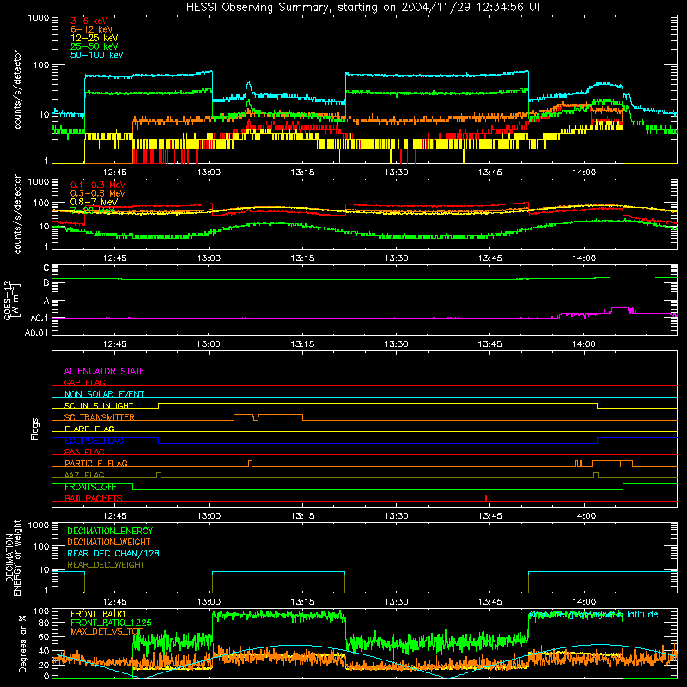Click the FRONT_RATIO legend label

point(98,614)
